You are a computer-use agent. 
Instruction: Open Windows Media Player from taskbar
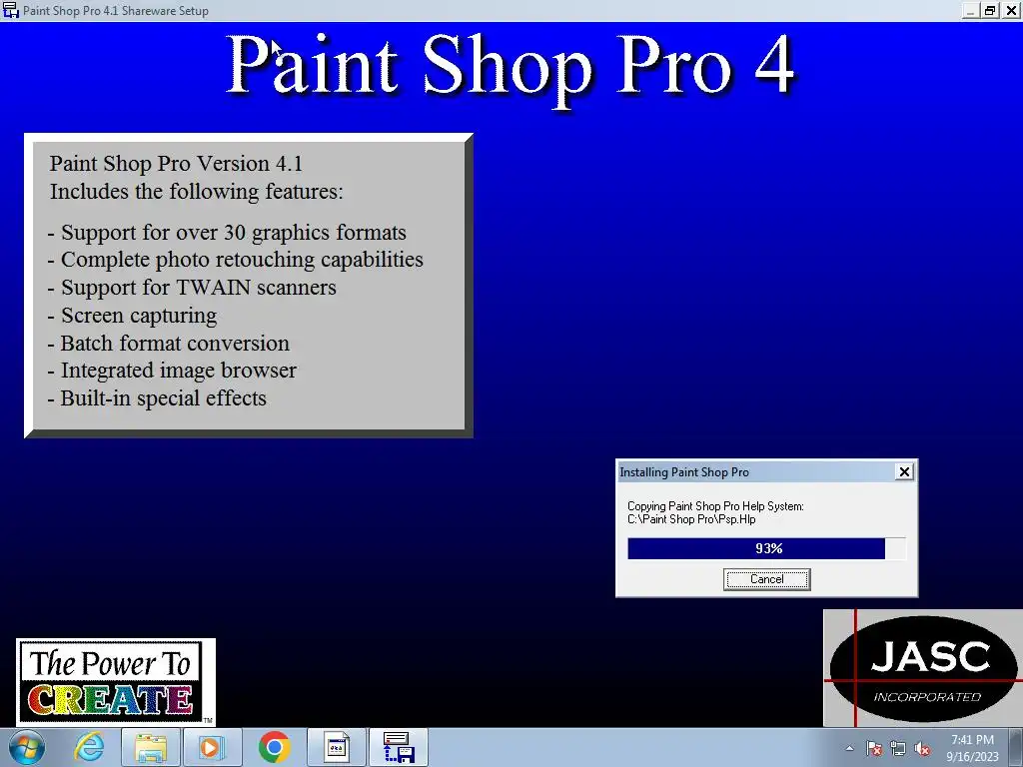point(212,747)
